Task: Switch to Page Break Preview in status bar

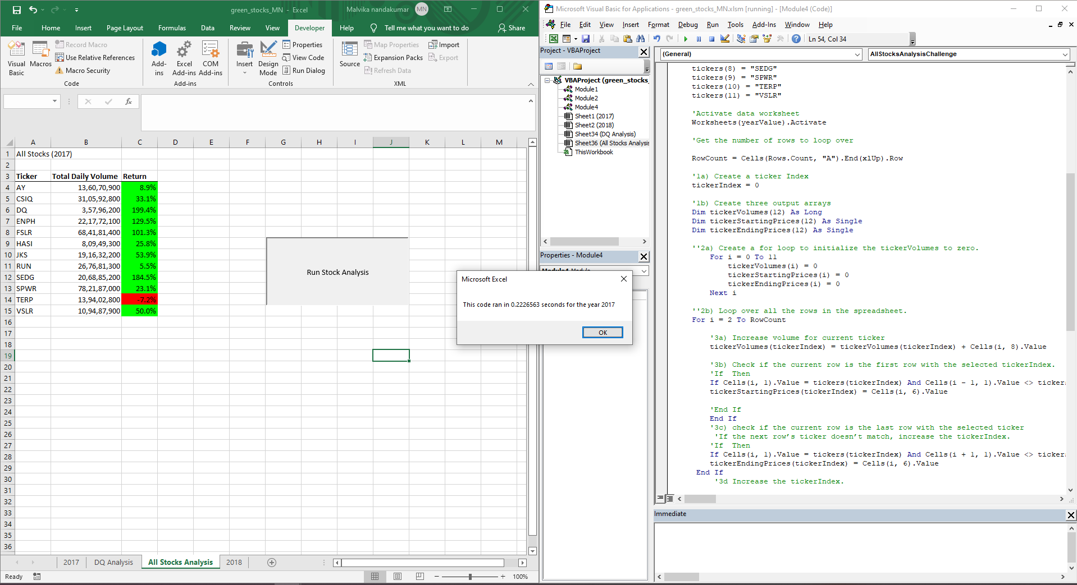Action: [420, 577]
